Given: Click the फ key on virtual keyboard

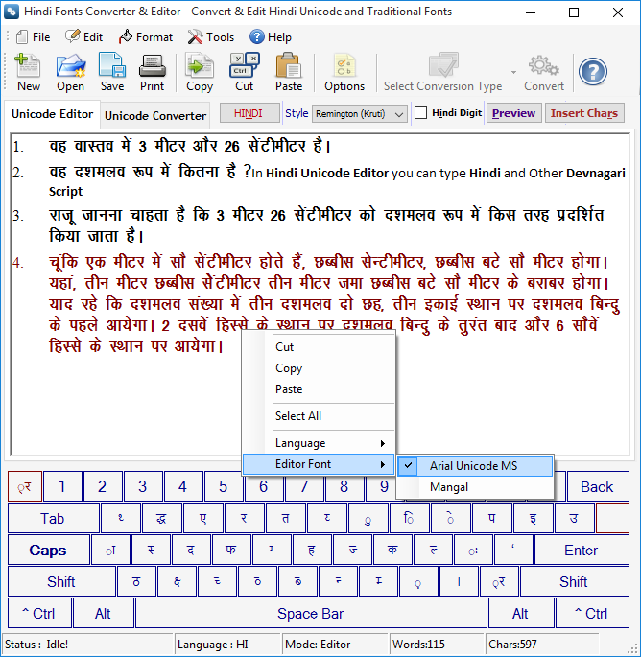Looking at the screenshot, I should click(231, 550).
